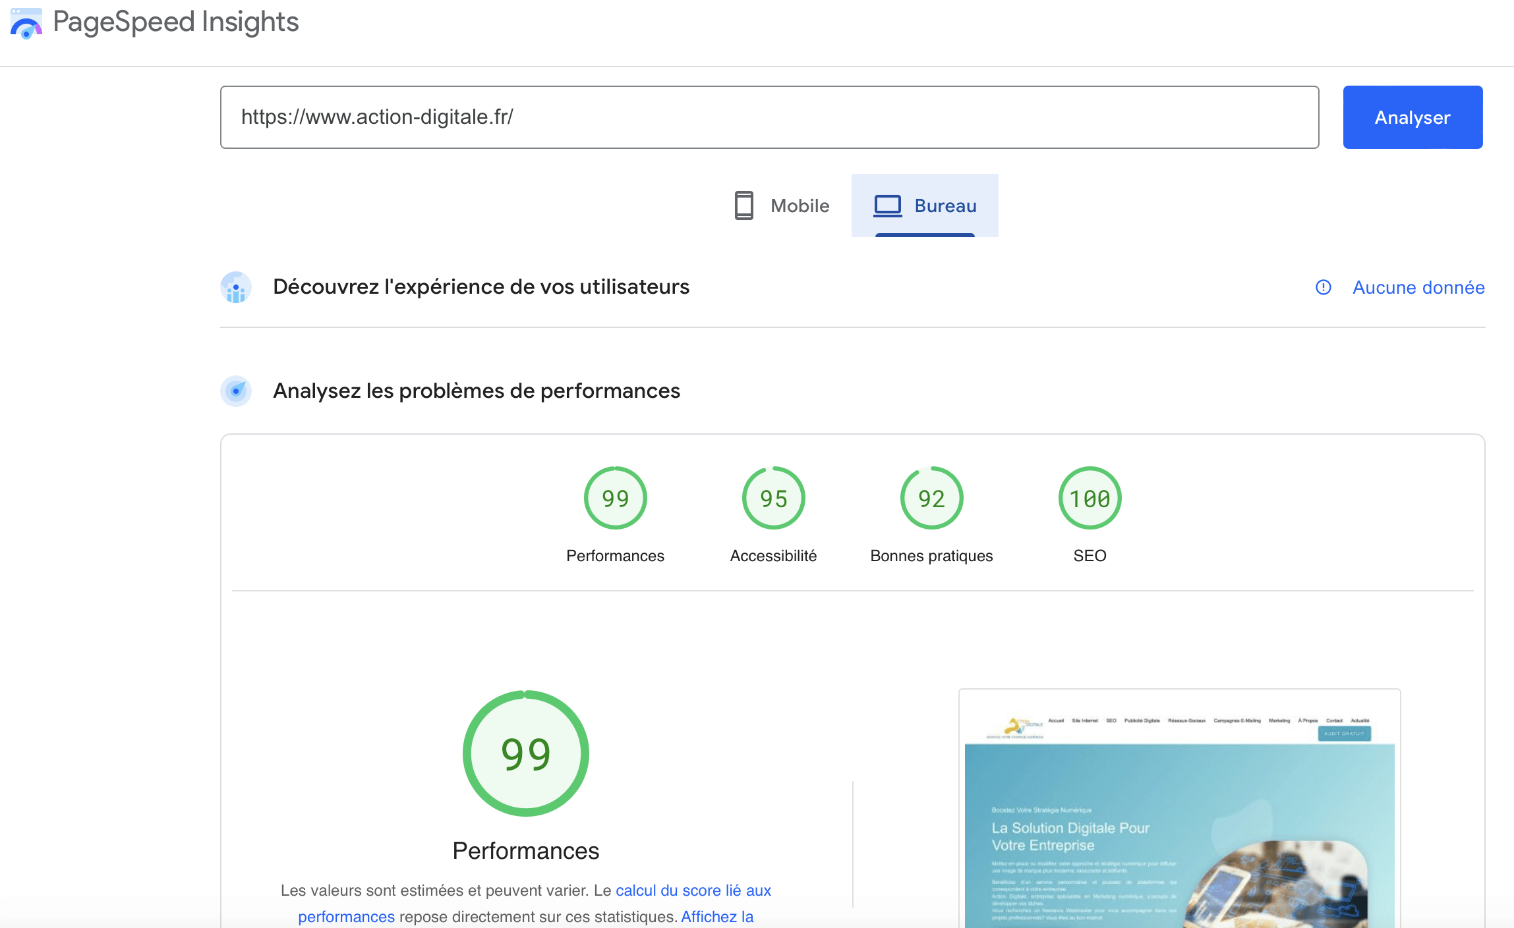This screenshot has width=1514, height=928.
Task: Click the performance diagnostics section icon
Action: pyautogui.click(x=236, y=391)
